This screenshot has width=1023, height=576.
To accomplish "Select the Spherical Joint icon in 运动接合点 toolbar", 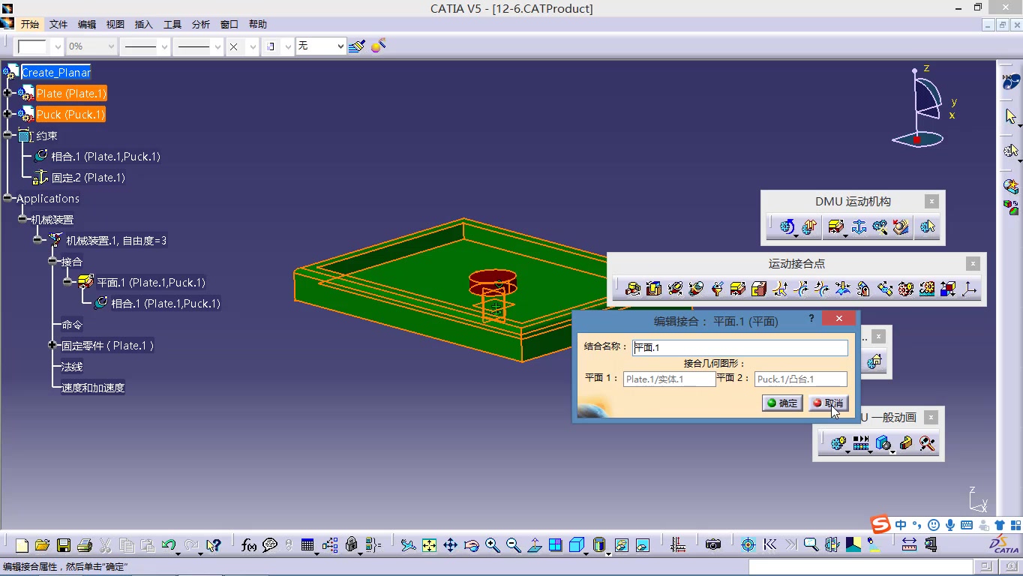I will pos(717,289).
